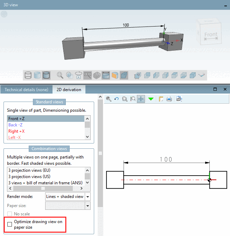Click the zoom all magnifier in 2D toolbar
Screen dimensions: 230x236
coord(109,99)
